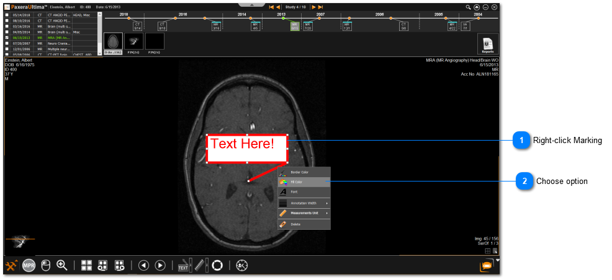Expand the Annotation Width submenu
612x280 pixels.
[304, 203]
